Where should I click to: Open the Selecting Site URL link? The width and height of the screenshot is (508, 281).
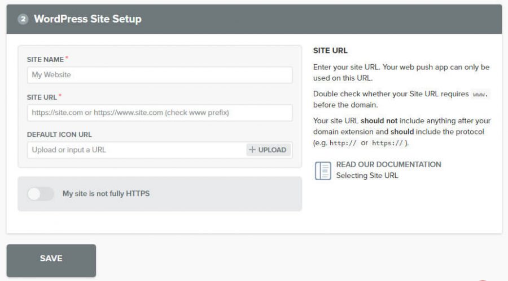(367, 176)
